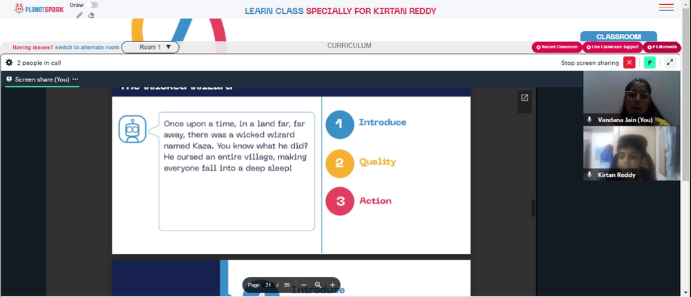
Task: Click the total page count 39
Action: click(x=287, y=285)
